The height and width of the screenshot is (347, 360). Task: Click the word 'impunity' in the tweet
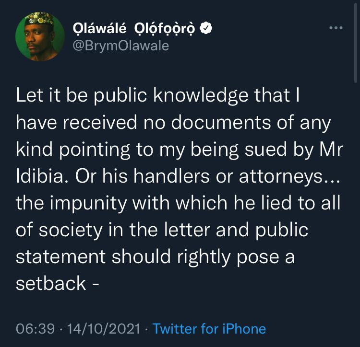click(88, 204)
